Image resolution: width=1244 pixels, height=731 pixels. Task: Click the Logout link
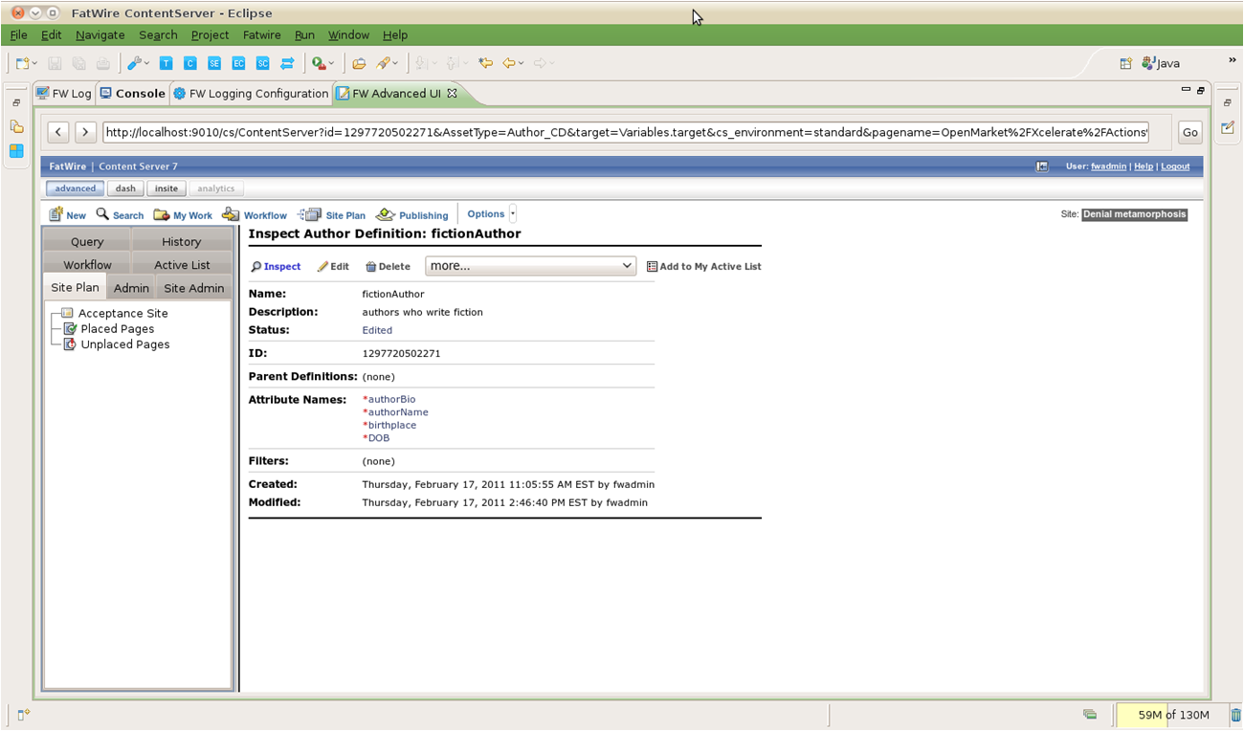click(x=1175, y=166)
